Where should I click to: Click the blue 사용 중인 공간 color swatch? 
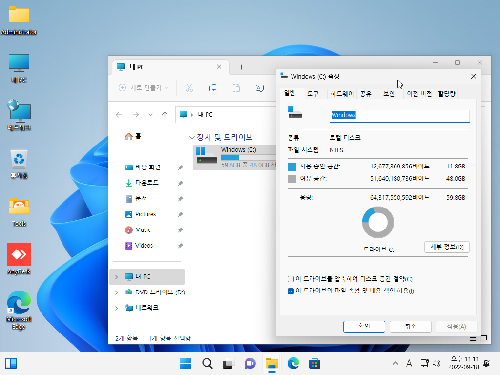(x=292, y=167)
